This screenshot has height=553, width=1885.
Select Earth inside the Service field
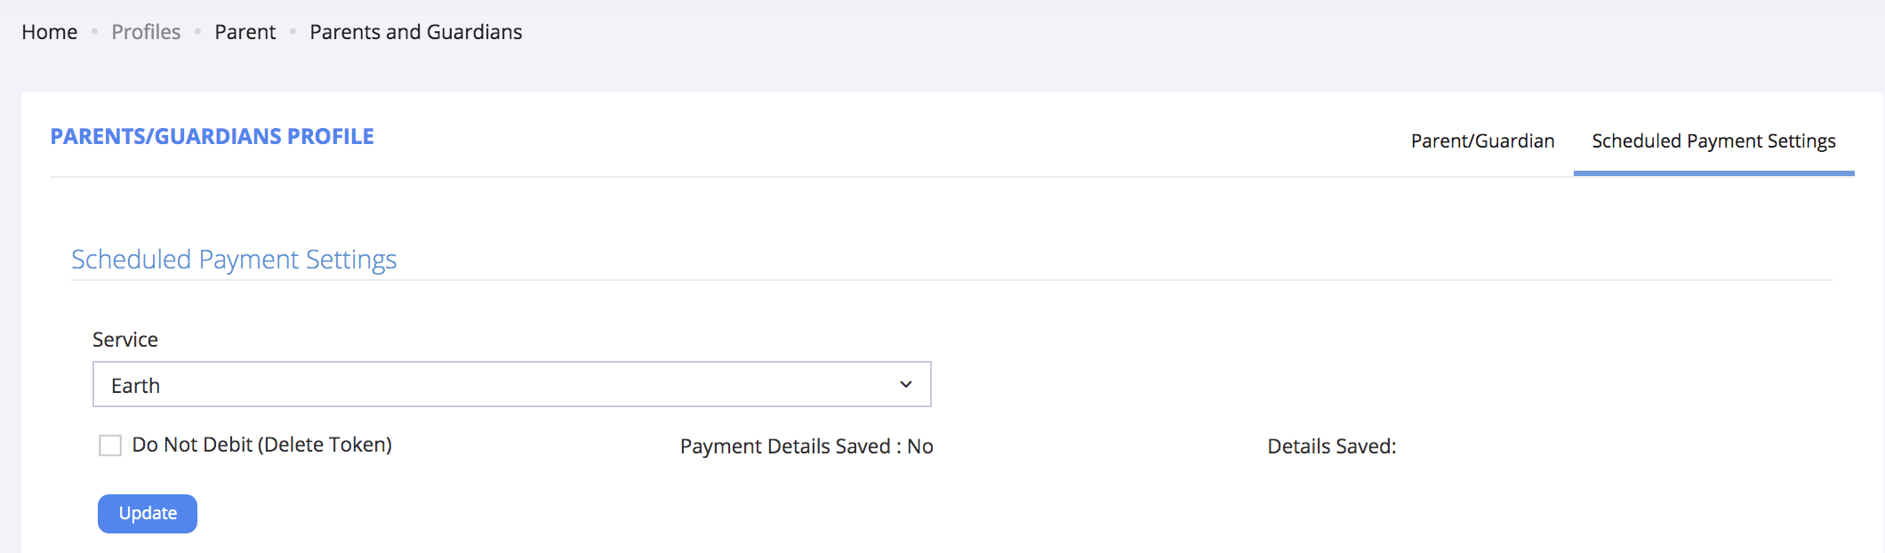tap(135, 384)
